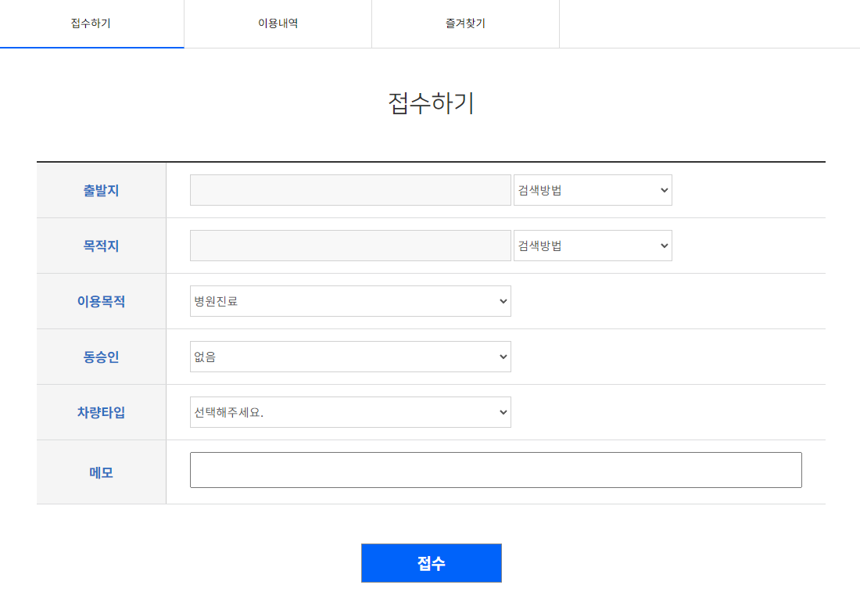Open the 즐겨찾기 tab
The height and width of the screenshot is (610, 860).
(465, 23)
